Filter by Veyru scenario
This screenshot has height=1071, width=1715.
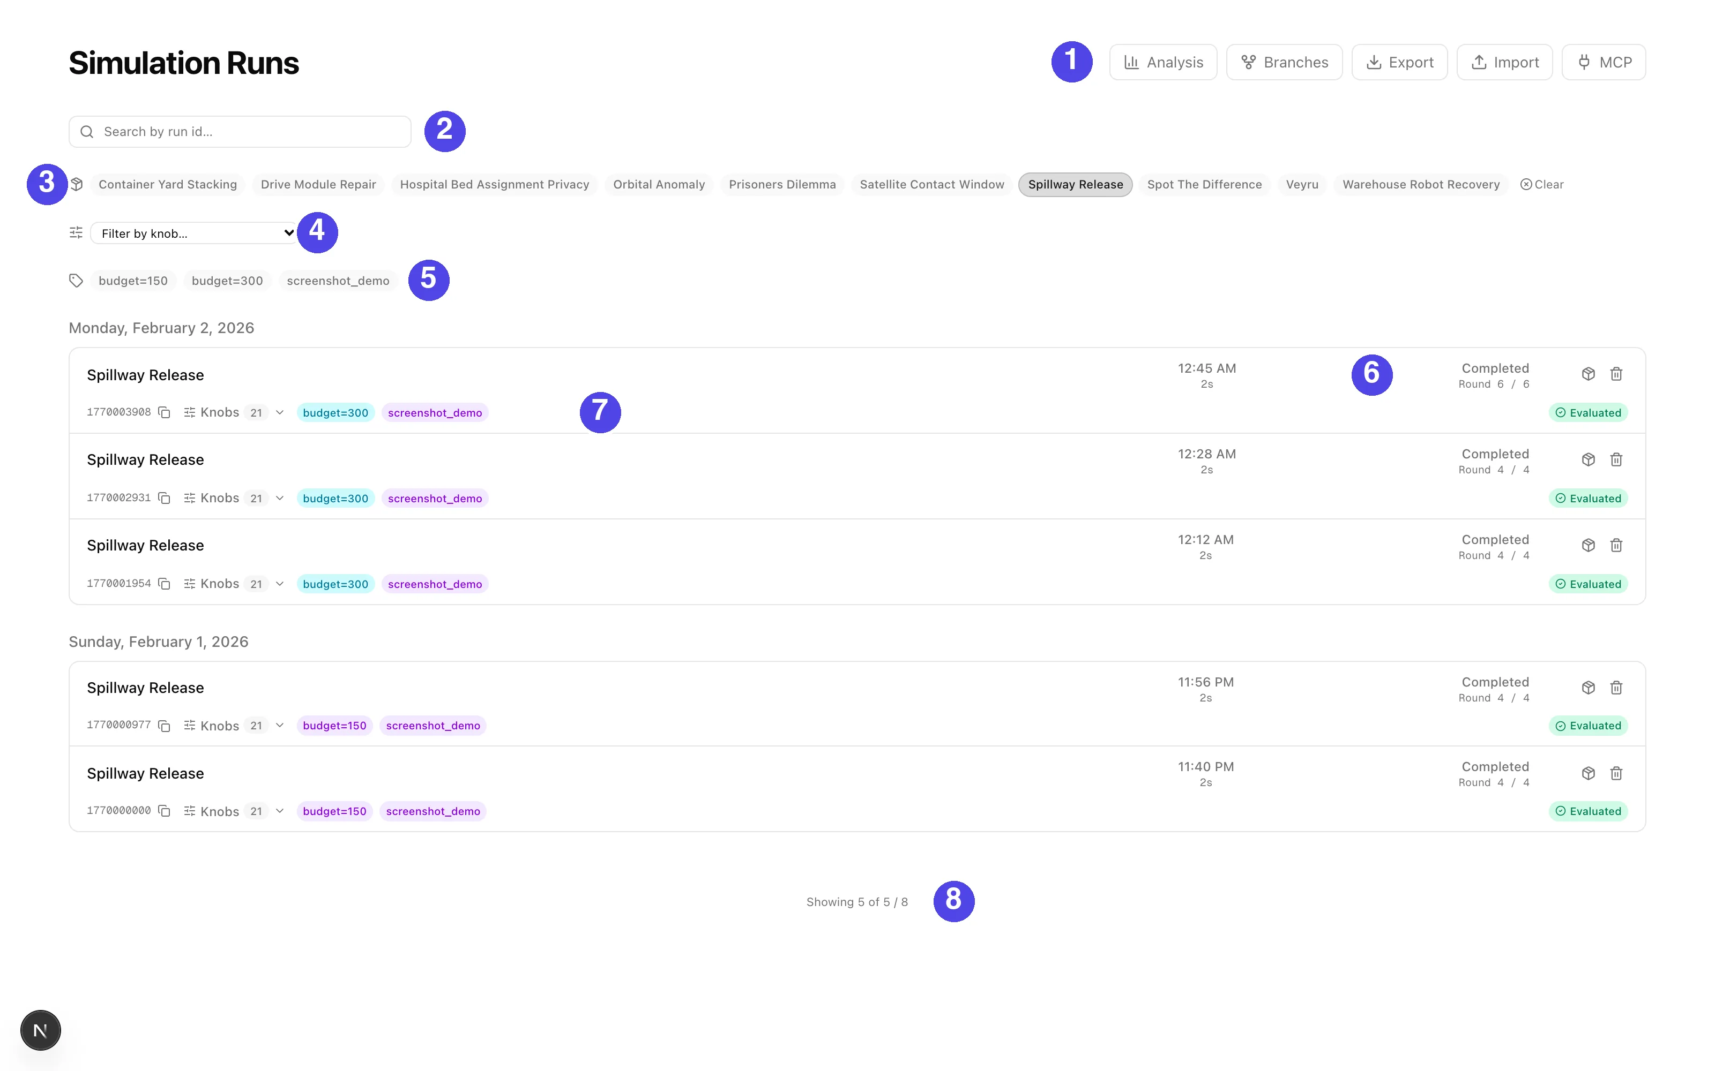pyautogui.click(x=1302, y=184)
